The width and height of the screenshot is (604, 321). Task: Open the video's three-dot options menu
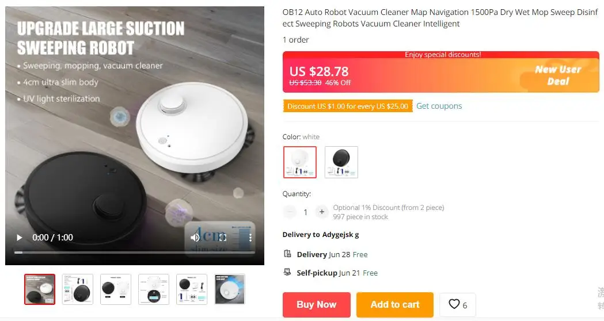point(250,238)
